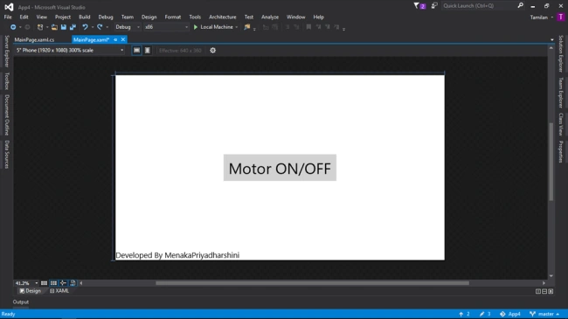Click the scroll right arrow of designer scrollbar
Screen dimensions: 568x319
point(544,283)
